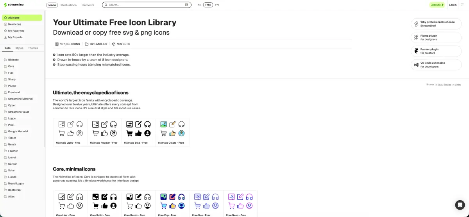Viewport: 469px width, 217px height.
Task: Click the Figma plugin icon
Action: pyautogui.click(x=416, y=37)
